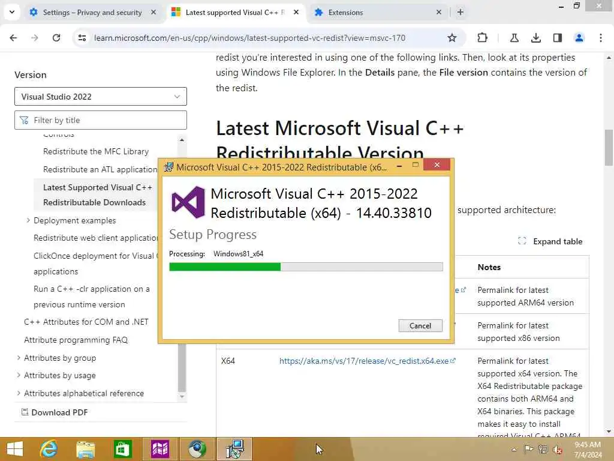View site information icon in address bar
Screen dimensions: 614x461
[82, 38]
